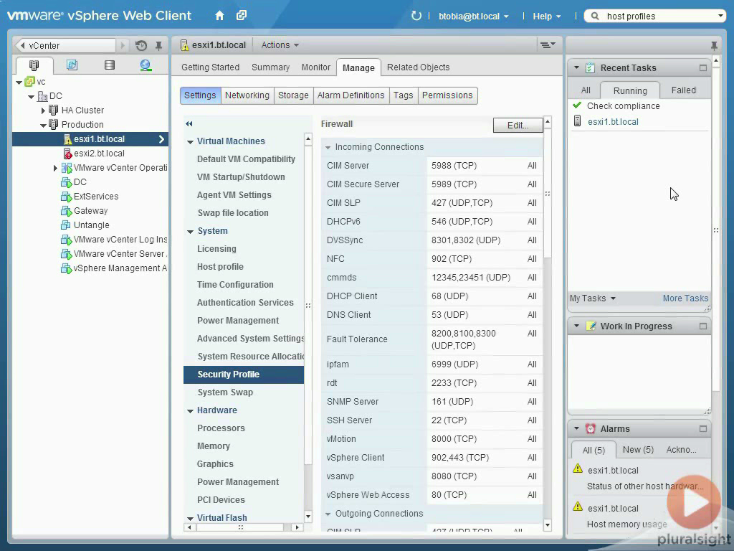Click the Gateway VM icon in tree

66,211
